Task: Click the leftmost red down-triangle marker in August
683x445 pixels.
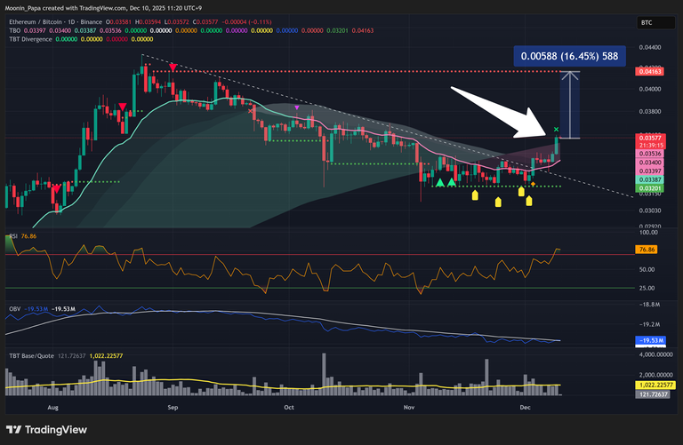Action: pyautogui.click(x=122, y=107)
